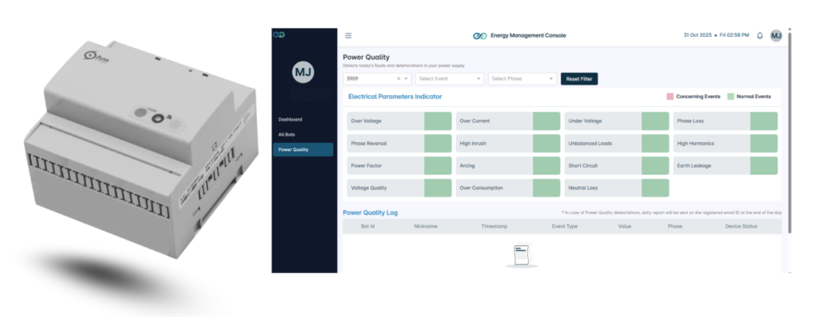Open the hamburger menu icon
Viewport: 818px width, 317px height.
click(x=348, y=35)
